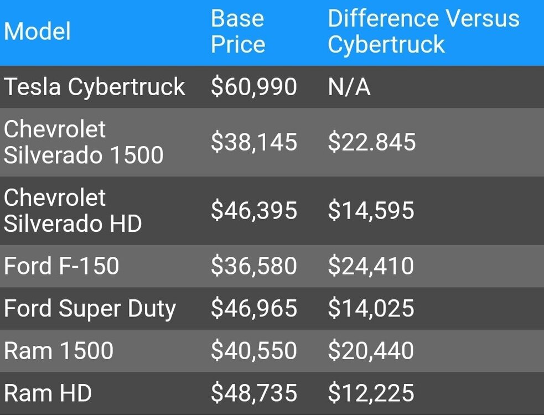The height and width of the screenshot is (415, 544).
Task: Select the Ford F-150 model cell
Action: pyautogui.click(x=61, y=266)
